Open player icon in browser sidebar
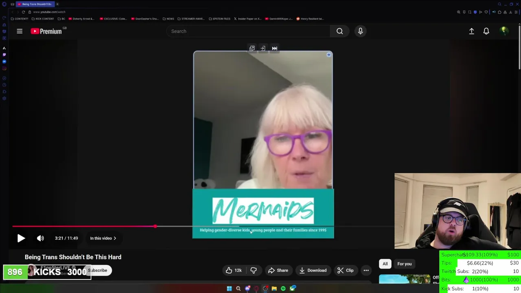Screen dimensions: 521x293 (x=4, y=78)
